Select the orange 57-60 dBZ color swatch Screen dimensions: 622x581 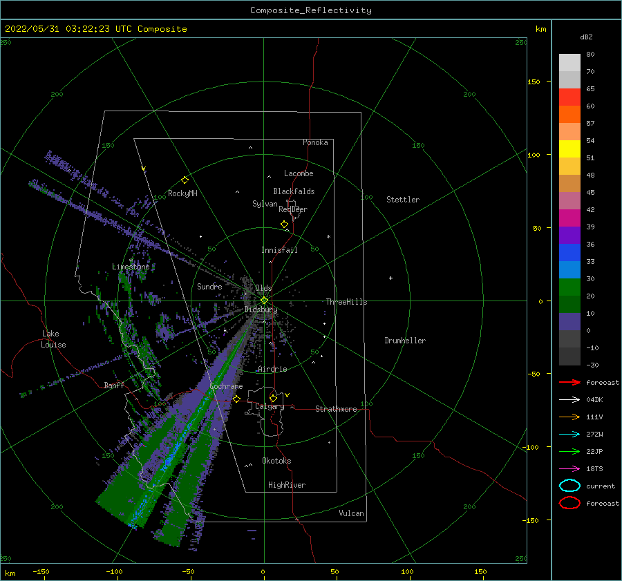(569, 115)
